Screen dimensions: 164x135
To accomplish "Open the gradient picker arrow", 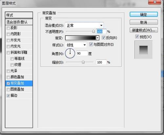I will [97, 38].
